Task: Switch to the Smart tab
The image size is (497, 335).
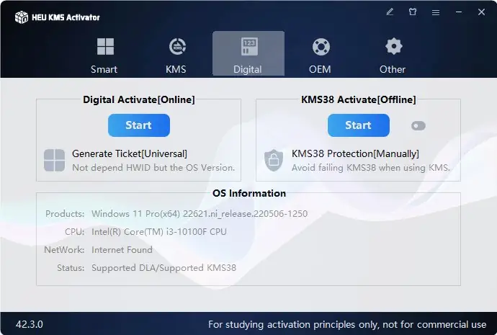Action: click(105, 55)
